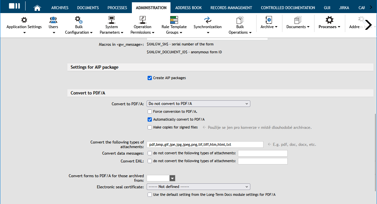Enable Force conversion to PDF/A
Image resolution: width=377 pixels, height=204 pixels.
click(x=150, y=112)
